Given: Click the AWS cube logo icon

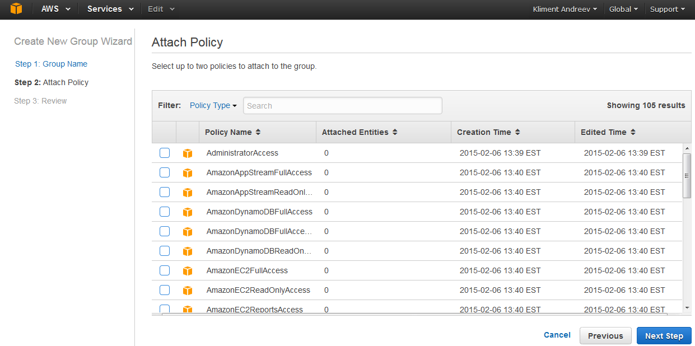Looking at the screenshot, I should (x=16, y=9).
